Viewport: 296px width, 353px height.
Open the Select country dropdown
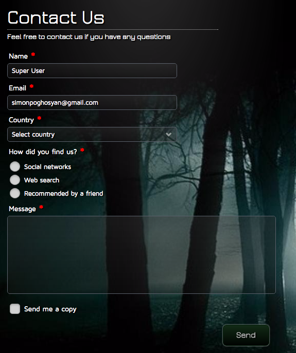pyautogui.click(x=92, y=135)
